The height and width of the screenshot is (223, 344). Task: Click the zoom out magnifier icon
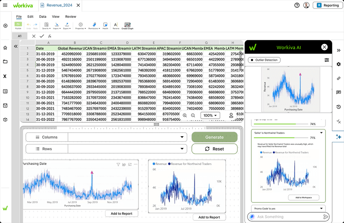pyautogui.click(x=193, y=115)
